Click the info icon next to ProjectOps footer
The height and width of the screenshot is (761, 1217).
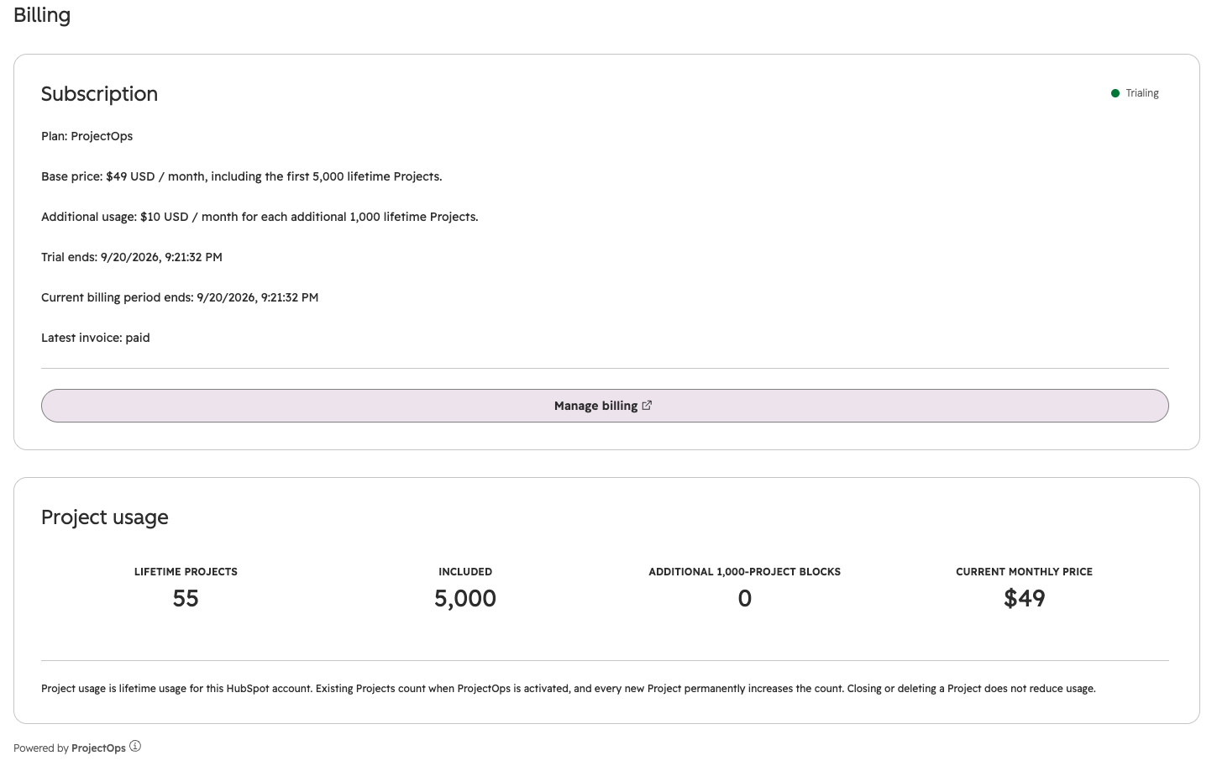(135, 746)
